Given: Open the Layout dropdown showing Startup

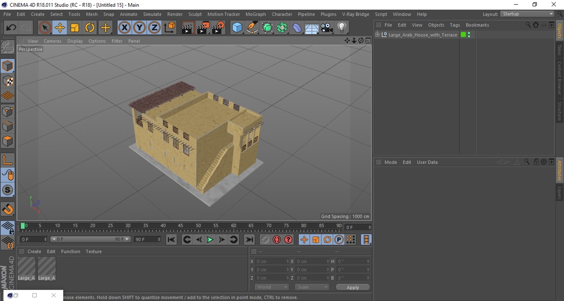Looking at the screenshot, I should 528,14.
